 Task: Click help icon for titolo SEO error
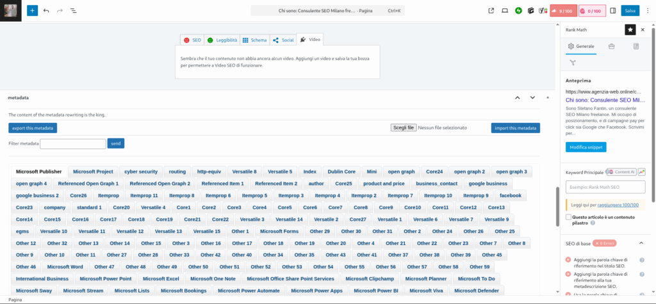pyautogui.click(x=642, y=260)
